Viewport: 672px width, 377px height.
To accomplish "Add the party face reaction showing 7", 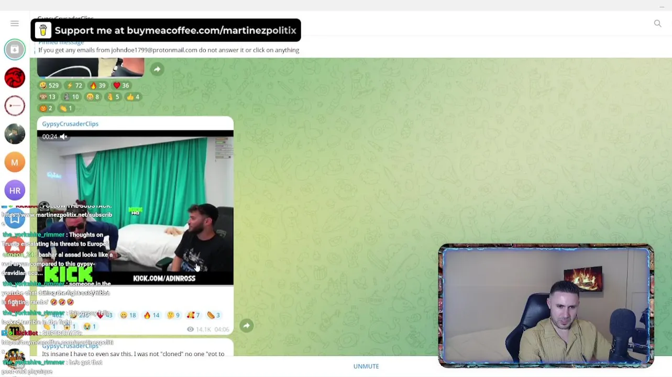I will pos(193,315).
